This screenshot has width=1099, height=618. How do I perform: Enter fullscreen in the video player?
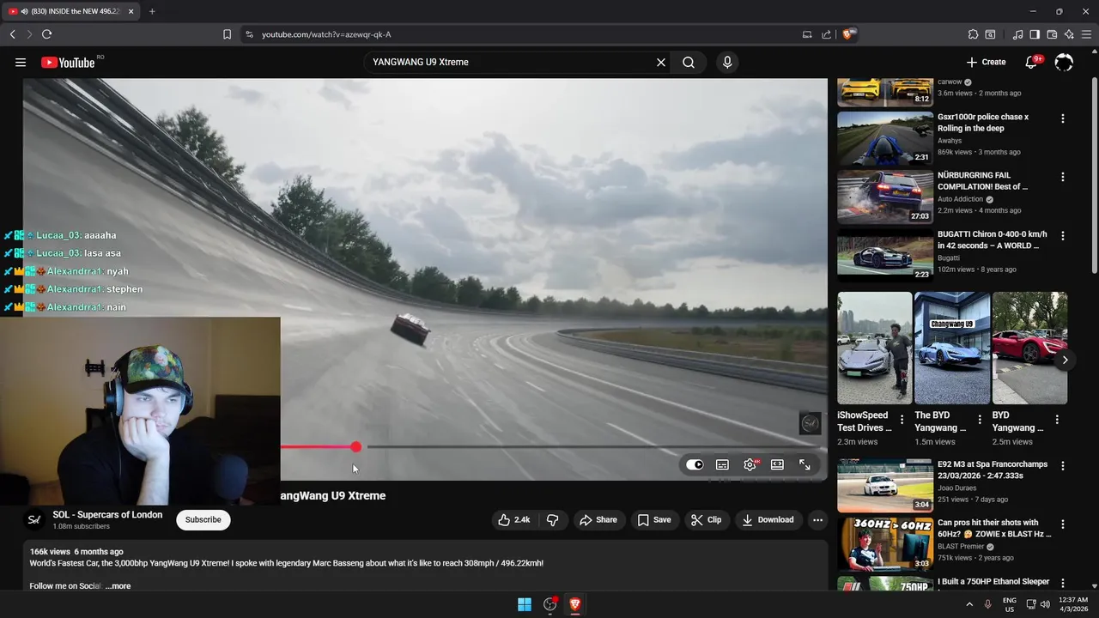805,464
